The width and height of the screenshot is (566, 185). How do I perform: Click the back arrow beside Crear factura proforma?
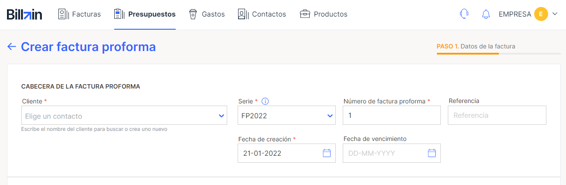coord(12,47)
